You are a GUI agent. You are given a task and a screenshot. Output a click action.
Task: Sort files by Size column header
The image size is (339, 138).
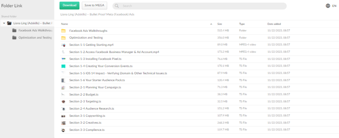[x=219, y=24]
